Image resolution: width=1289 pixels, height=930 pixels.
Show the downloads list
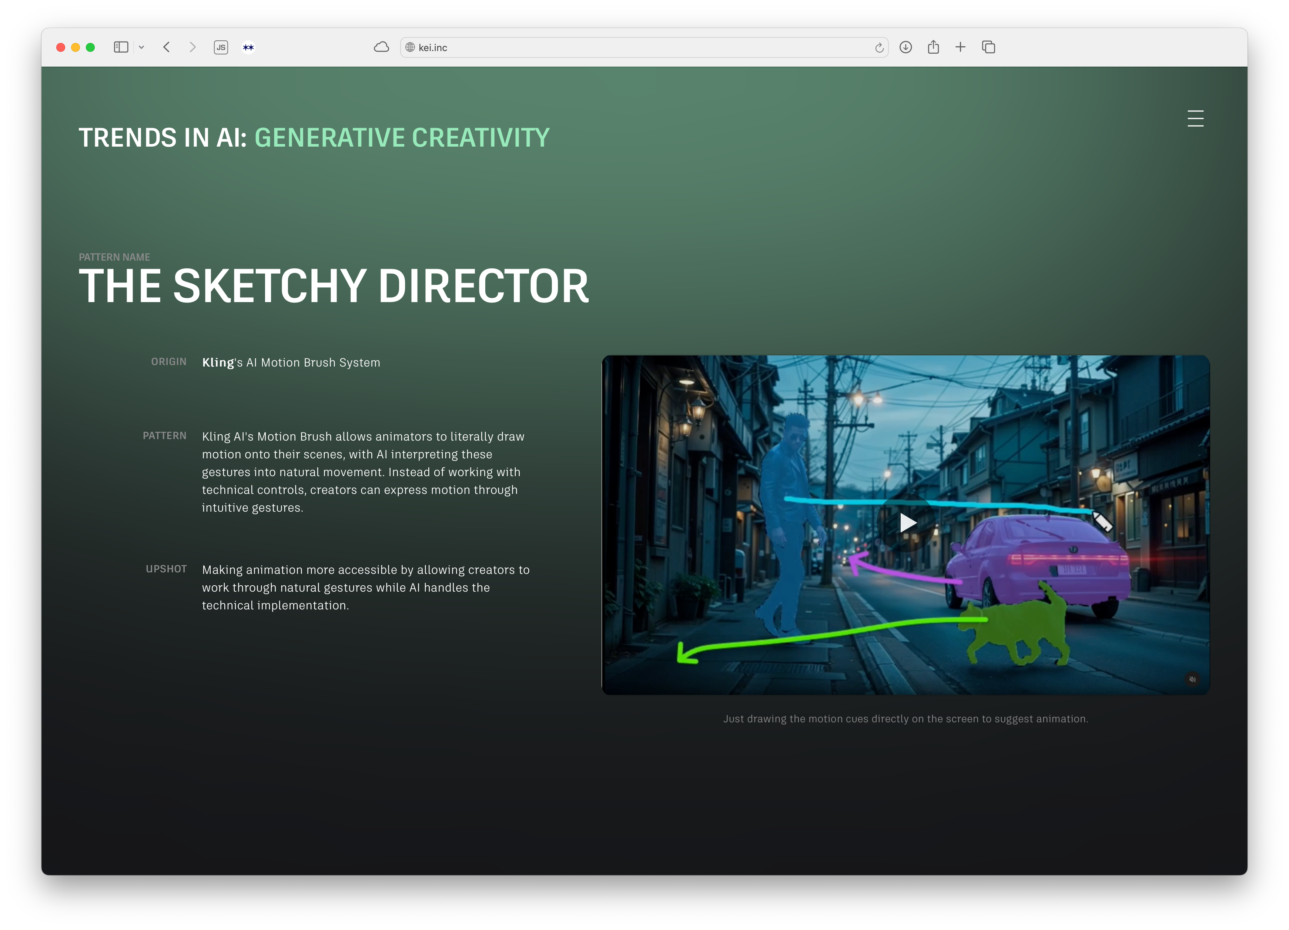tap(906, 47)
